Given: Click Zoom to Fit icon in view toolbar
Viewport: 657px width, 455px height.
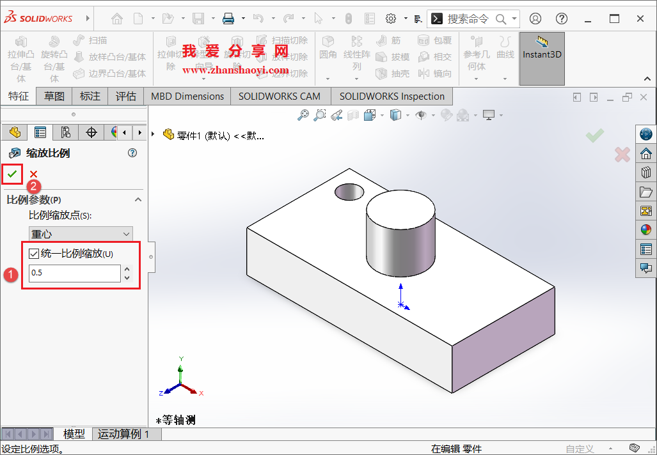Looking at the screenshot, I should [x=303, y=114].
